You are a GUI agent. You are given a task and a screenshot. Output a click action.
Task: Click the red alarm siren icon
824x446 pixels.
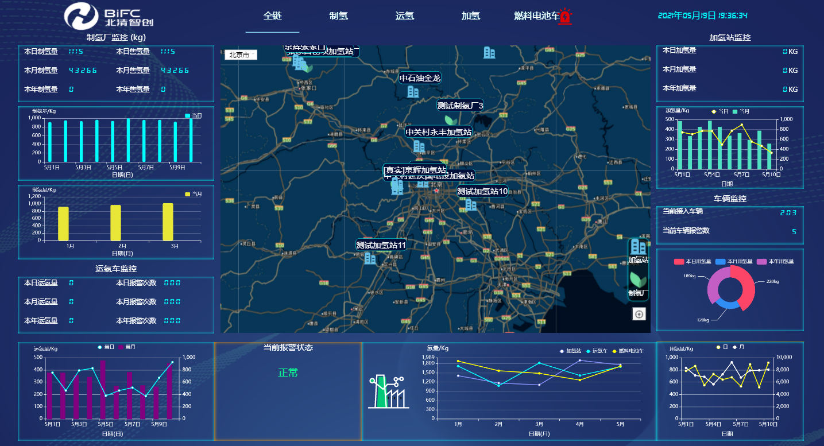click(x=566, y=17)
